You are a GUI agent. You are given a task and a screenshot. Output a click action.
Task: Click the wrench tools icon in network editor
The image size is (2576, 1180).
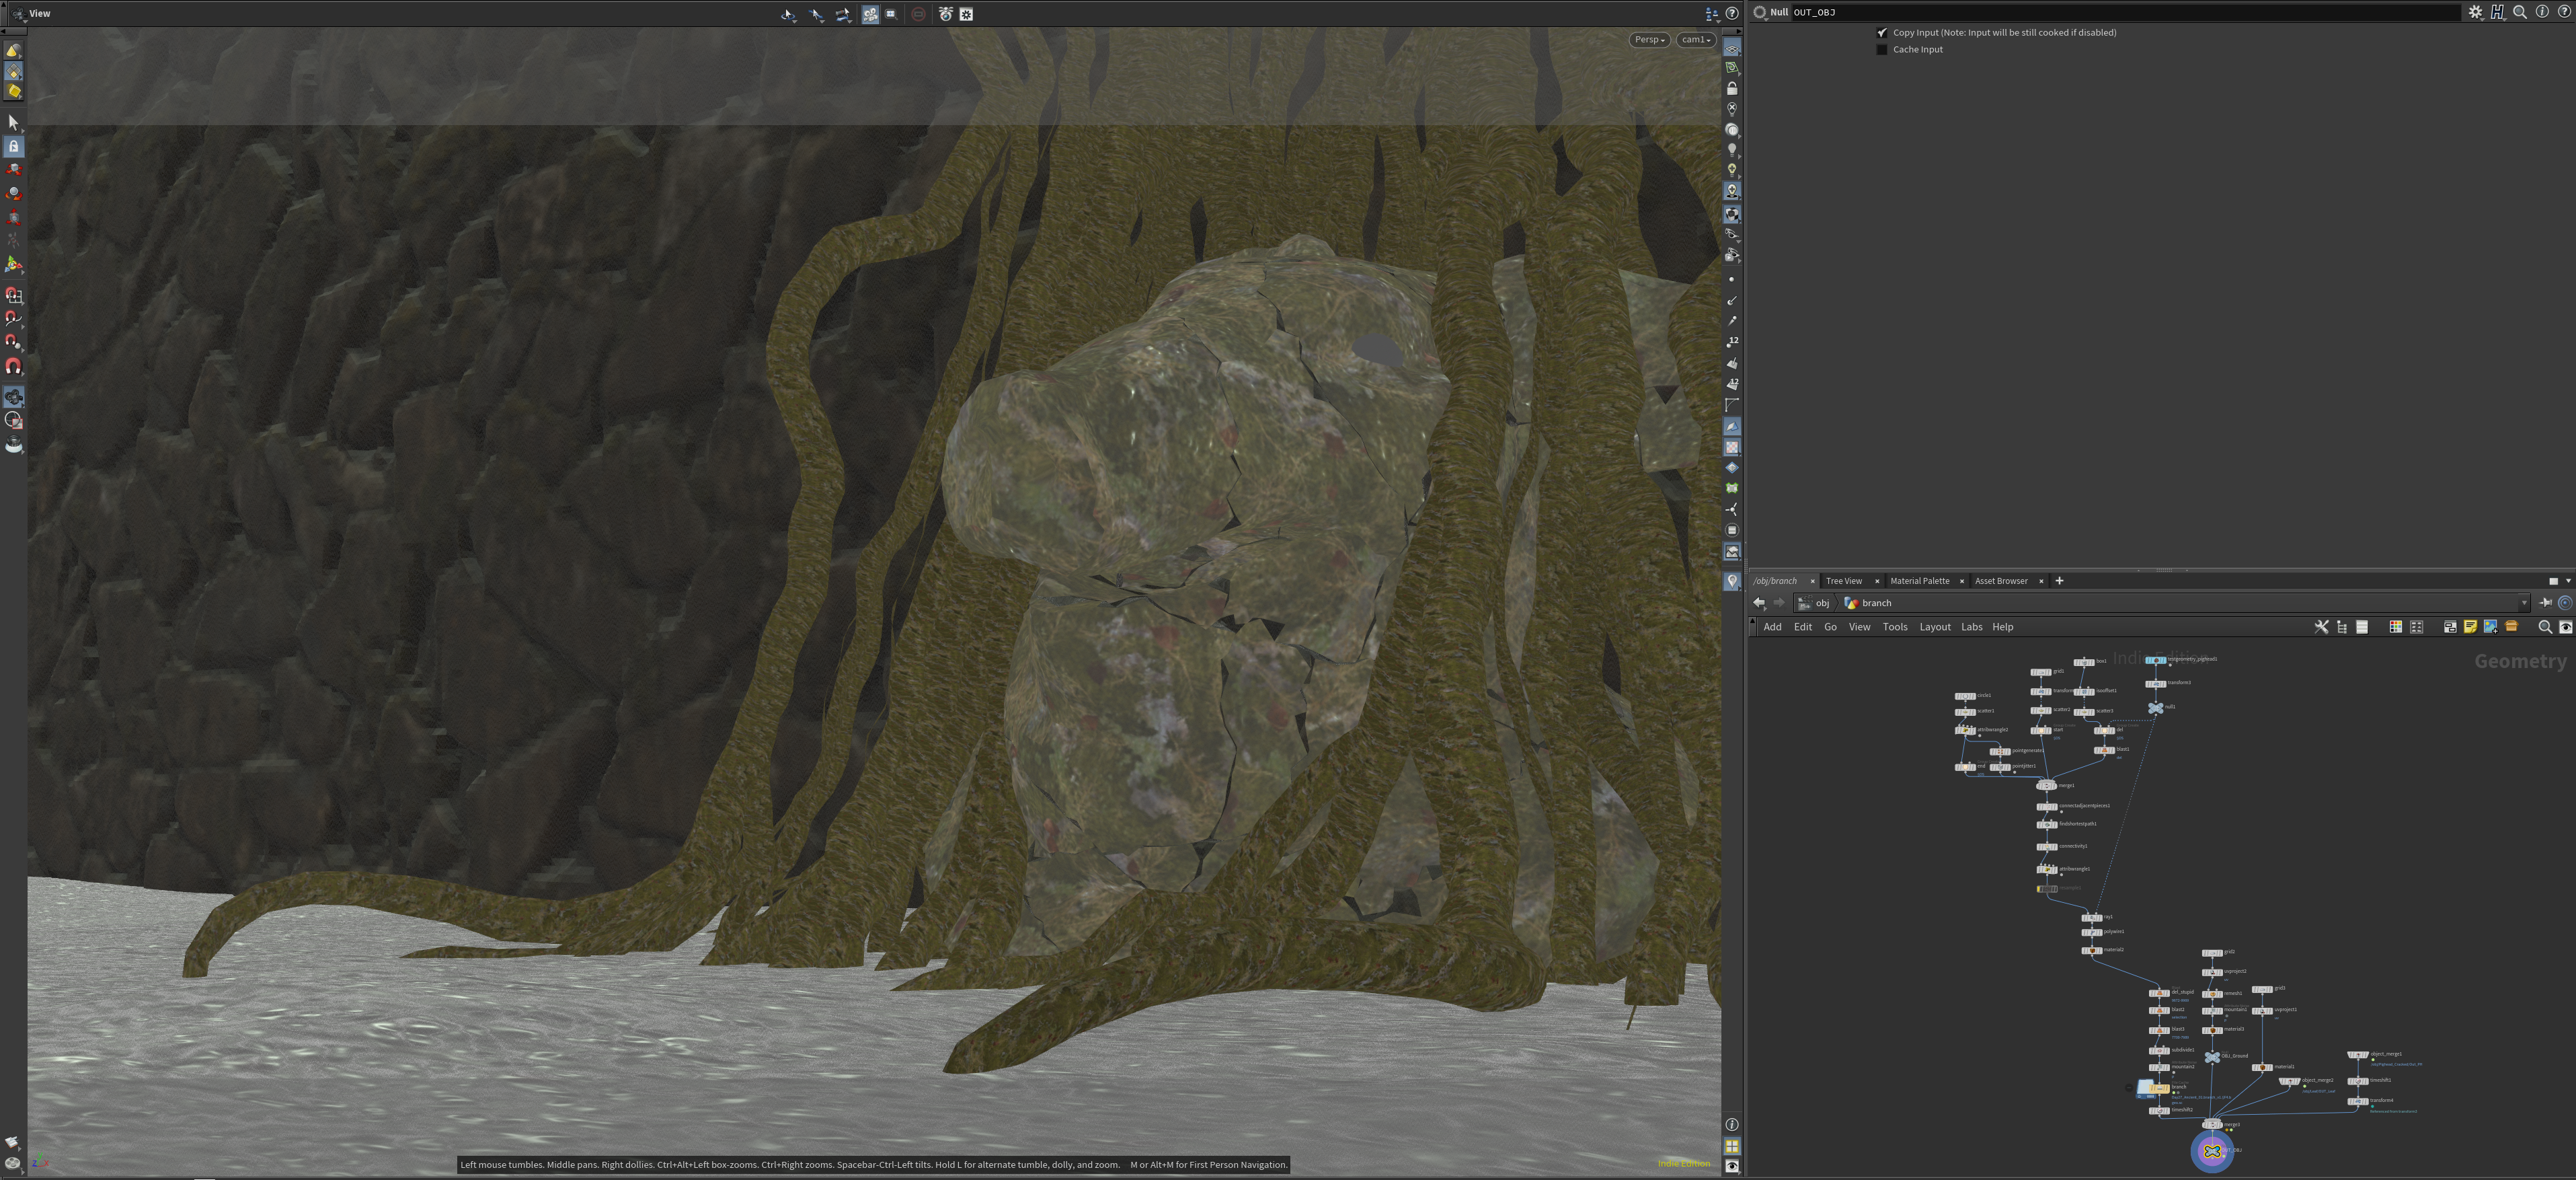tap(2321, 626)
